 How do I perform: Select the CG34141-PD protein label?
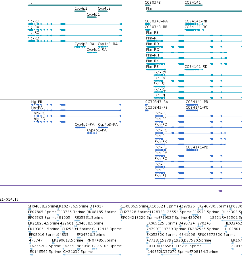(x=197, y=147)
